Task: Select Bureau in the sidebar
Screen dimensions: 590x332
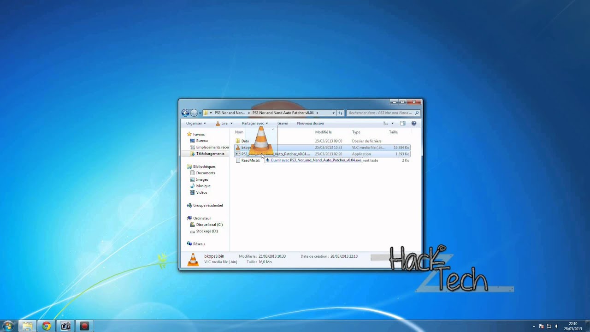Action: pyautogui.click(x=202, y=141)
